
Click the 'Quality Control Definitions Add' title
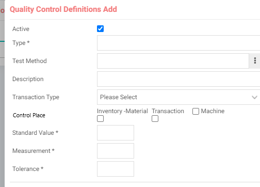pos(63,9)
